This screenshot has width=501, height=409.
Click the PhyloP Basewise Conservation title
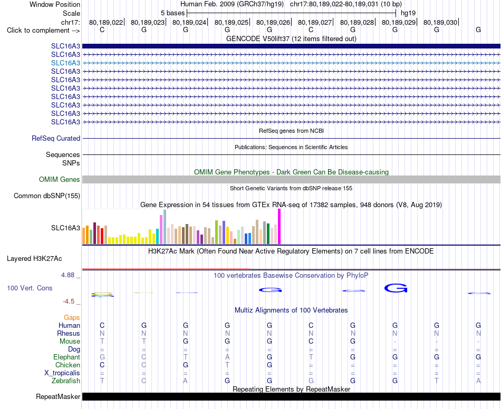pos(291,275)
